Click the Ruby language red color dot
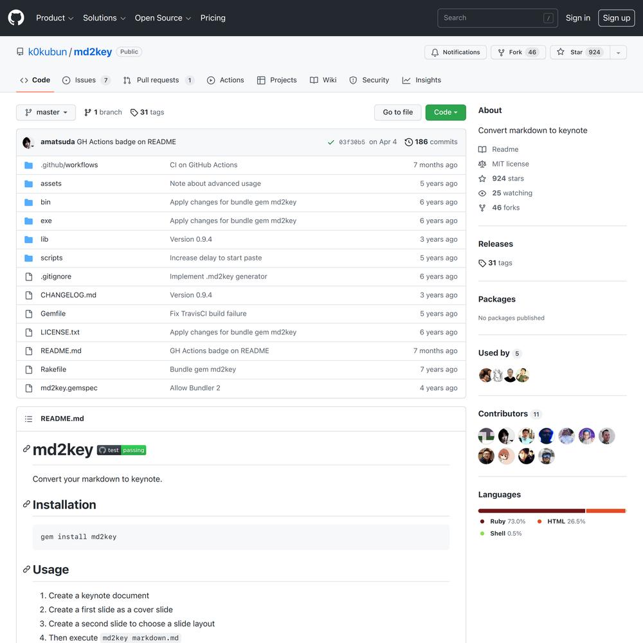The width and height of the screenshot is (643, 643). click(x=482, y=521)
